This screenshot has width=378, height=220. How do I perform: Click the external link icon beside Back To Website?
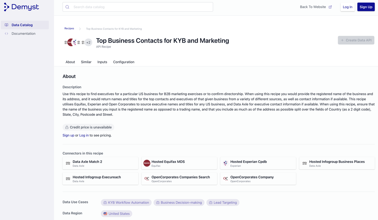coord(330,7)
